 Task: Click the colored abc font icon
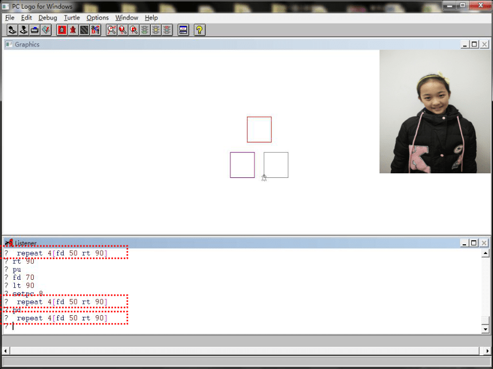tap(96, 30)
